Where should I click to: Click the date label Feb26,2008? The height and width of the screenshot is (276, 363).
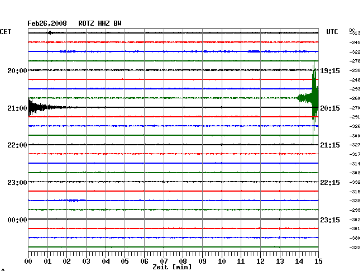pos(47,23)
